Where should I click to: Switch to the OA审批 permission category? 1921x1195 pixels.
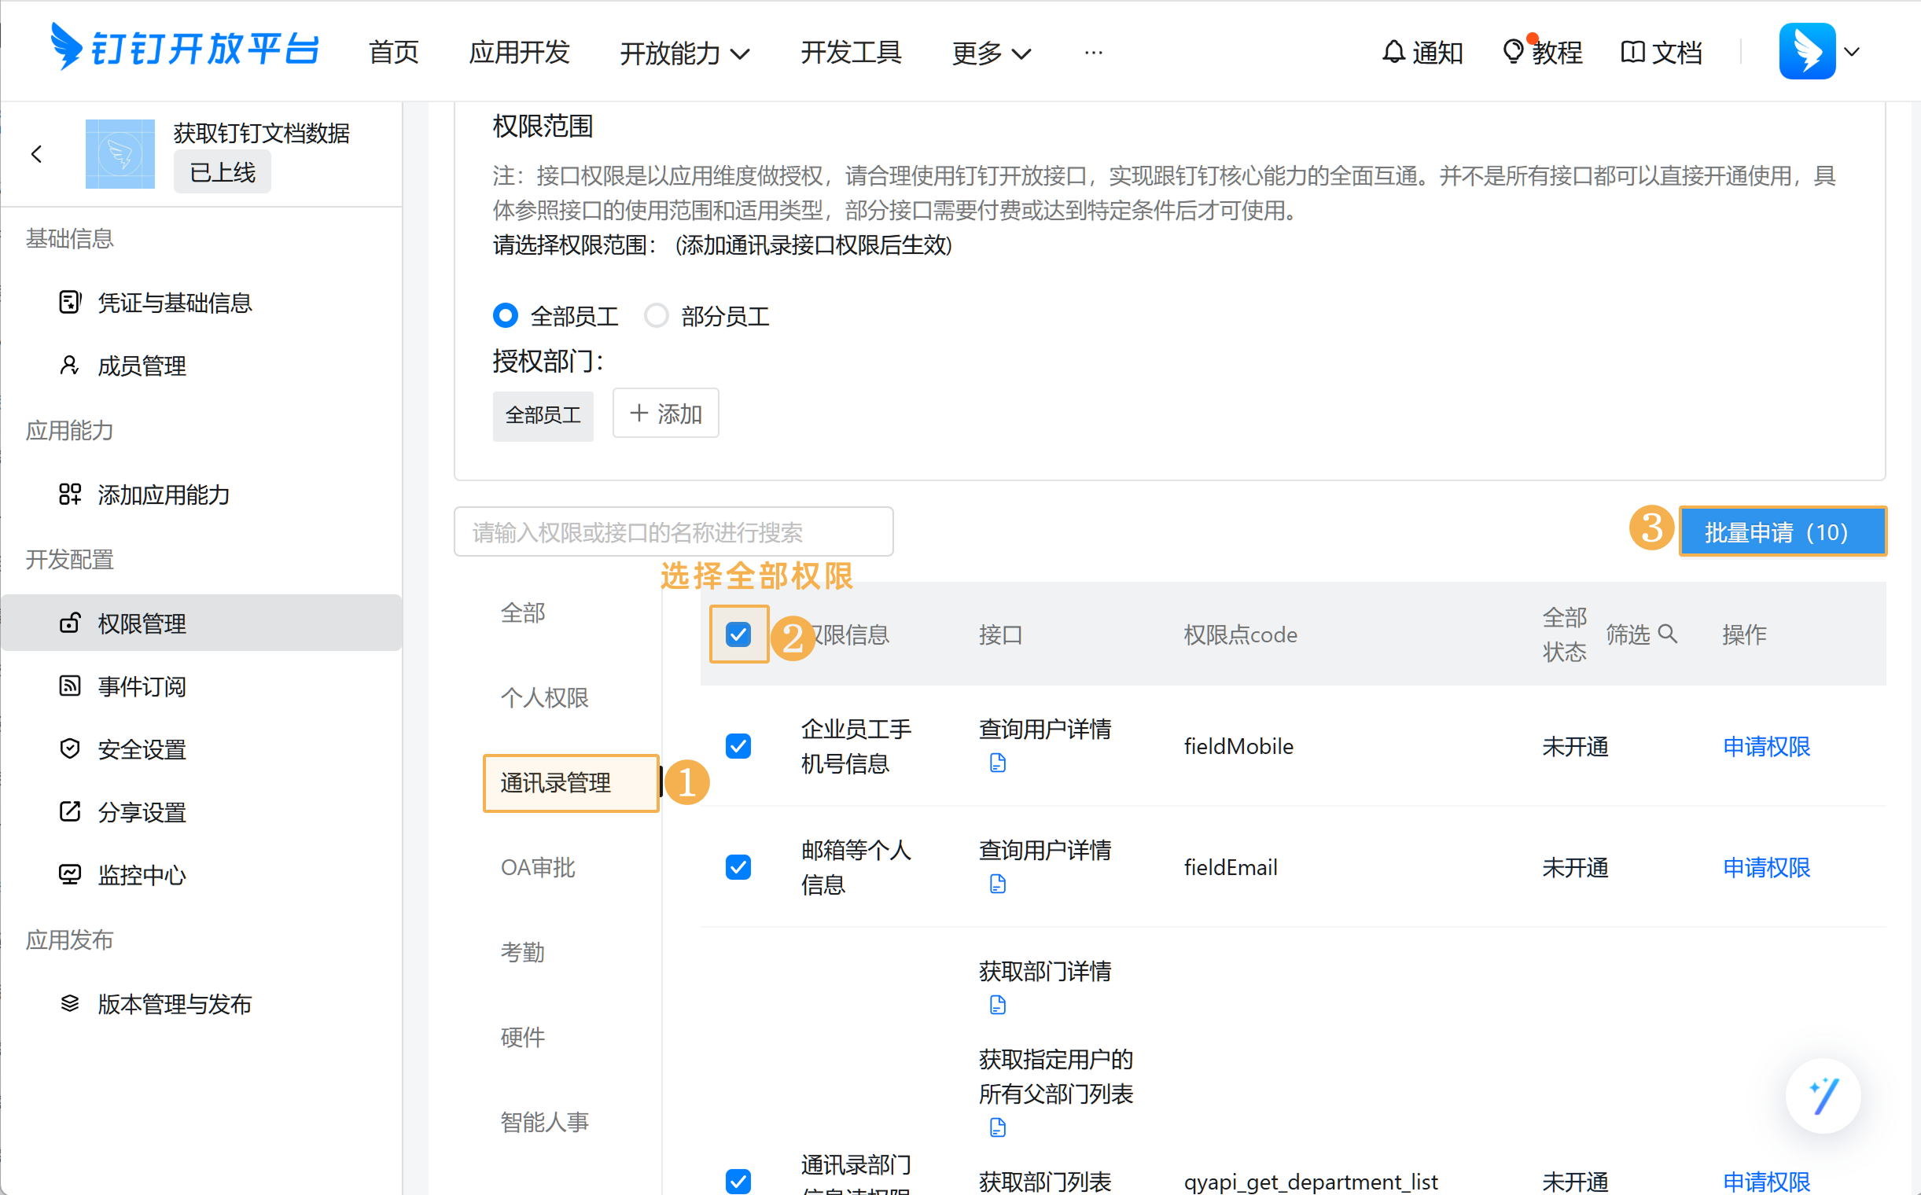(x=538, y=868)
